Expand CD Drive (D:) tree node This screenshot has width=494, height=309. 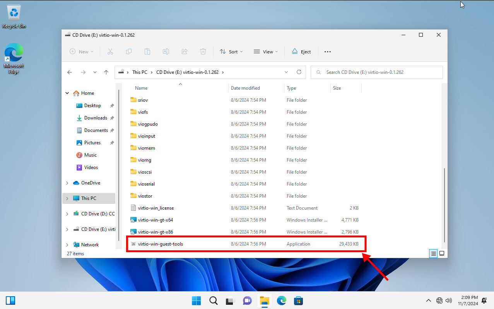[67, 214]
